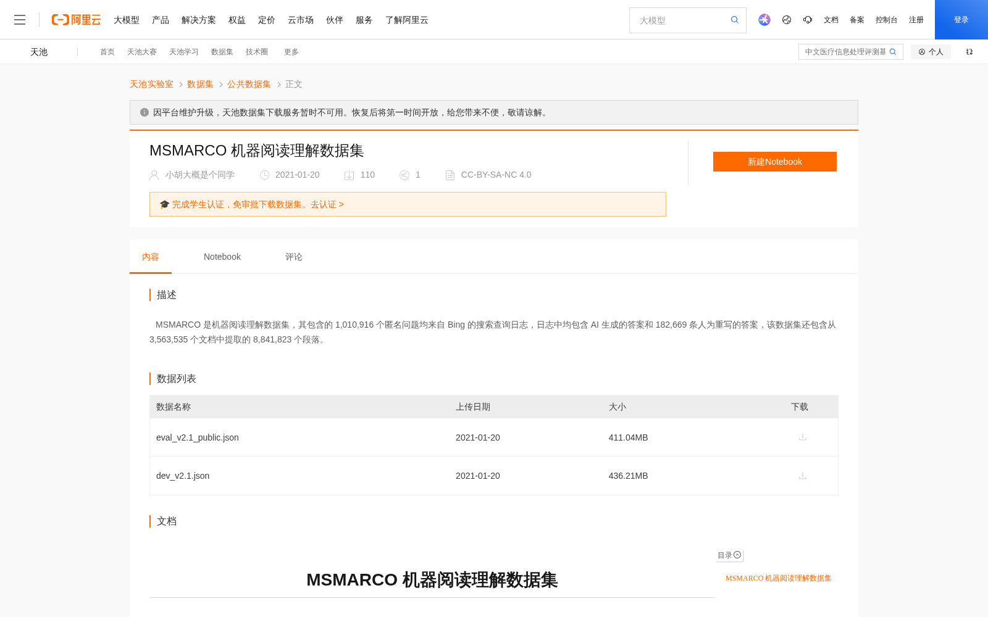Click the date 2021-01-20 under title

(x=298, y=175)
